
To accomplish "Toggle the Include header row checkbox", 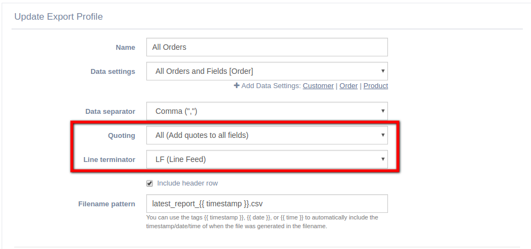I will (x=150, y=183).
